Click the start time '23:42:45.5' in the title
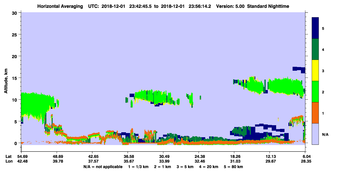Viewport: 339px width, 174px height. [x=140, y=6]
